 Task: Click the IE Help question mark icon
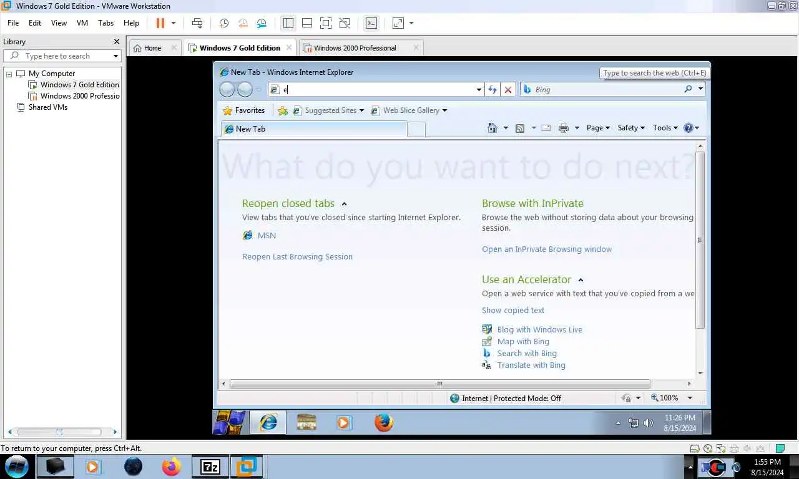(x=688, y=128)
